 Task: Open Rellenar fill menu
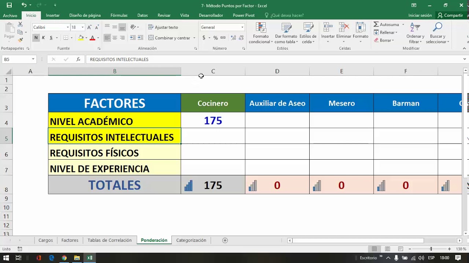click(x=385, y=33)
